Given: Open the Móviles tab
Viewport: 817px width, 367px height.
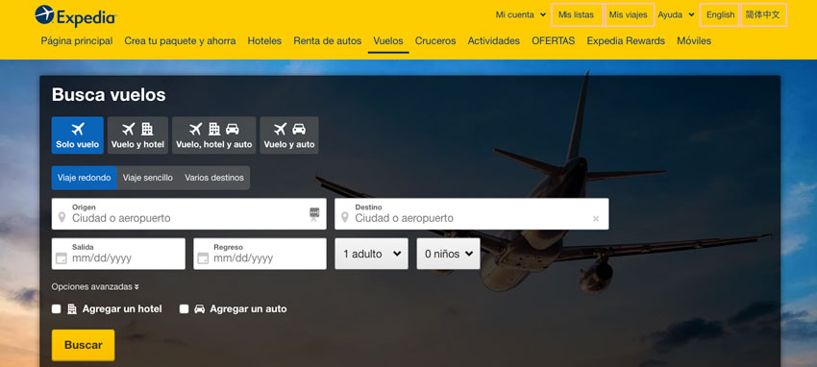Looking at the screenshot, I should coord(694,40).
